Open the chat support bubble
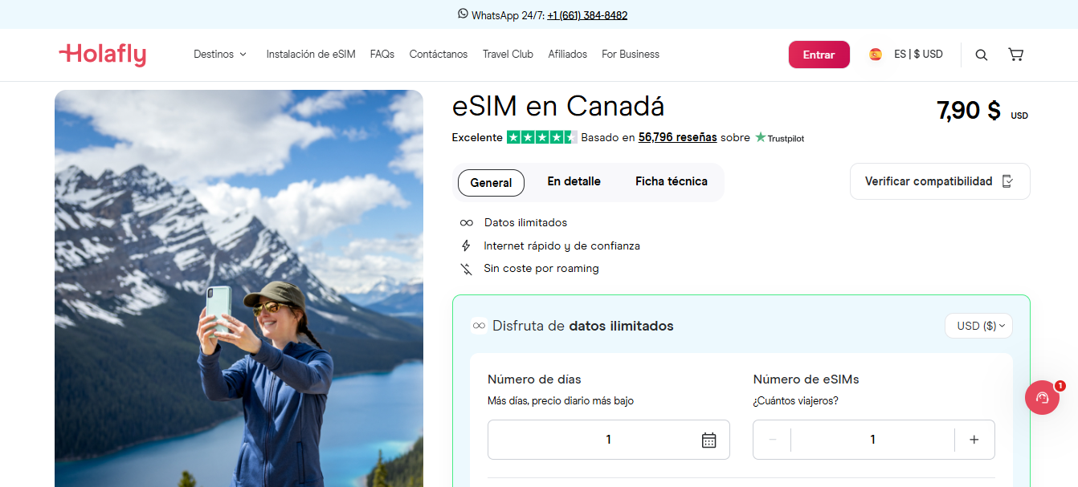Image resolution: width=1078 pixels, height=487 pixels. tap(1042, 397)
